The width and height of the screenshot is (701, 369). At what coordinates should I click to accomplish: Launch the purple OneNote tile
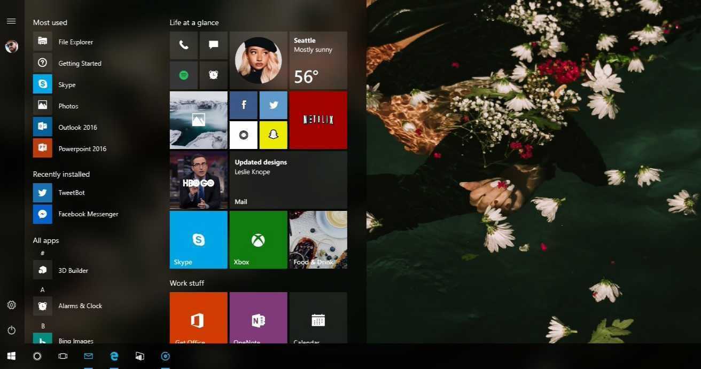click(x=259, y=318)
